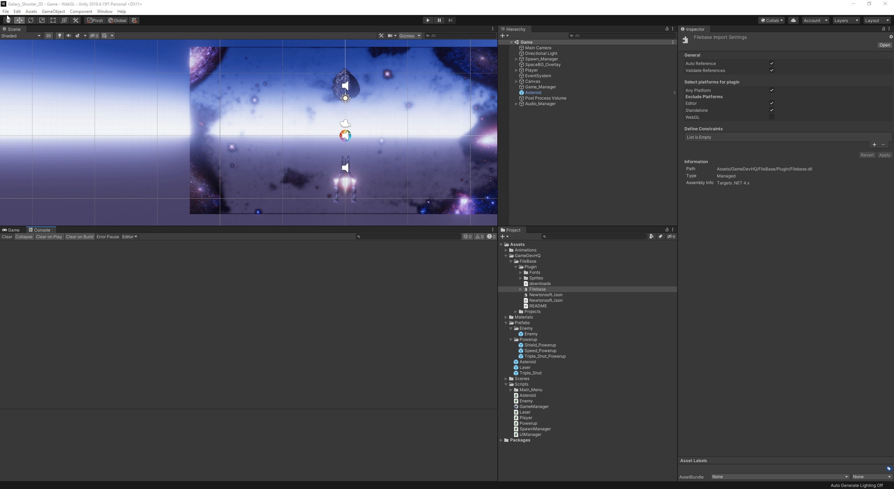Image resolution: width=894 pixels, height=489 pixels.
Task: Open AssetBundle None dropdown
Action: [x=780, y=477]
